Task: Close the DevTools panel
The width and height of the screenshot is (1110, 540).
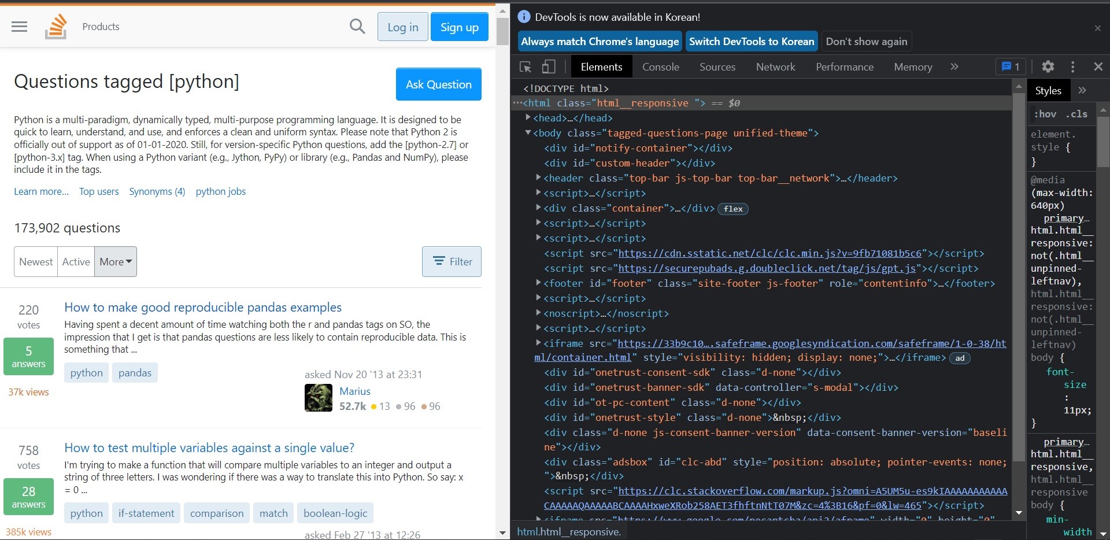Action: [x=1098, y=67]
